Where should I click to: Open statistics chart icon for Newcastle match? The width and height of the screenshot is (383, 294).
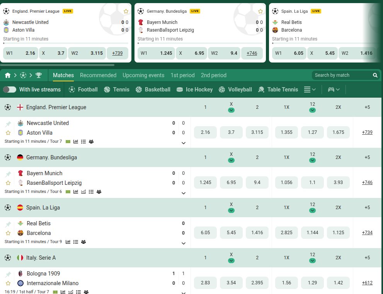point(76,142)
